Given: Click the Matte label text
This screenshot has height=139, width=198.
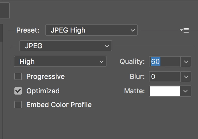Looking at the screenshot, I should 134,91.
